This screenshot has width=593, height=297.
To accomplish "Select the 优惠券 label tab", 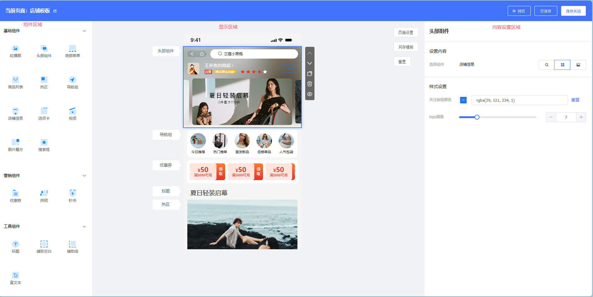I will 166,165.
